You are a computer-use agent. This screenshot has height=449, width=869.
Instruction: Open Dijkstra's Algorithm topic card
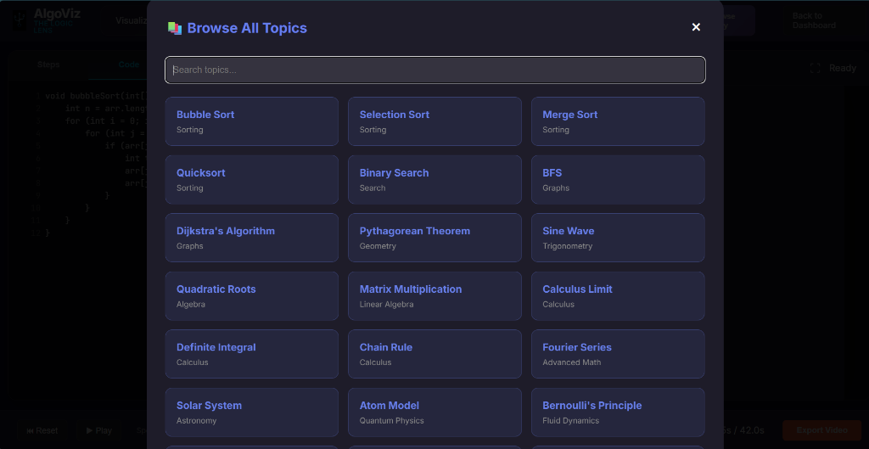click(251, 238)
